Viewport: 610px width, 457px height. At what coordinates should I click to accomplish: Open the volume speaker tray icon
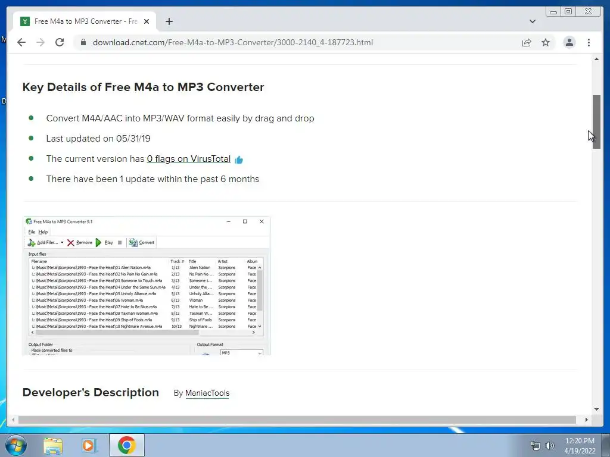pos(549,446)
